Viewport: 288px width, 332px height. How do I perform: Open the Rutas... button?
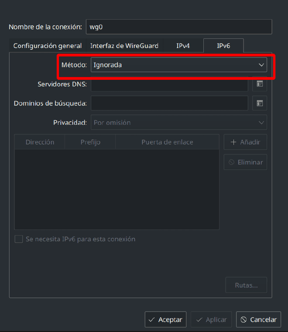pos(246,285)
